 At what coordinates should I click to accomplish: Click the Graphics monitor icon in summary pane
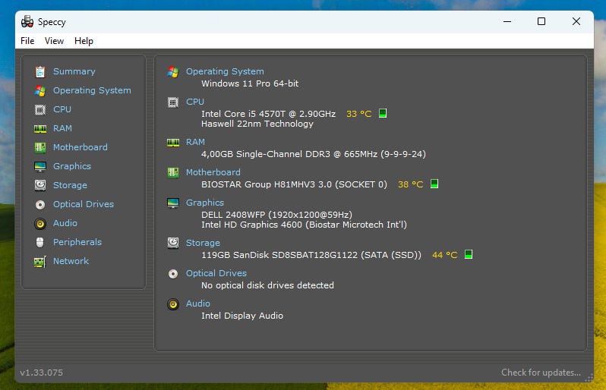point(173,203)
